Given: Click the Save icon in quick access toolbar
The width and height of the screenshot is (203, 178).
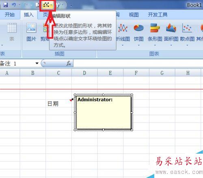Looking at the screenshot, I should pos(6,5).
